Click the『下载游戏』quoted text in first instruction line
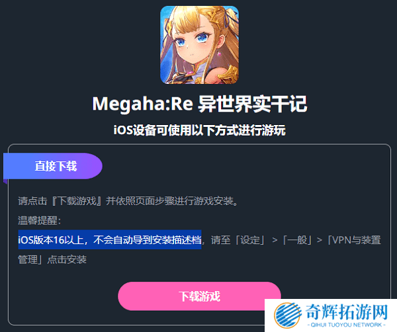Image resolution: width=397 pixels, height=332 pixels. [x=77, y=201]
